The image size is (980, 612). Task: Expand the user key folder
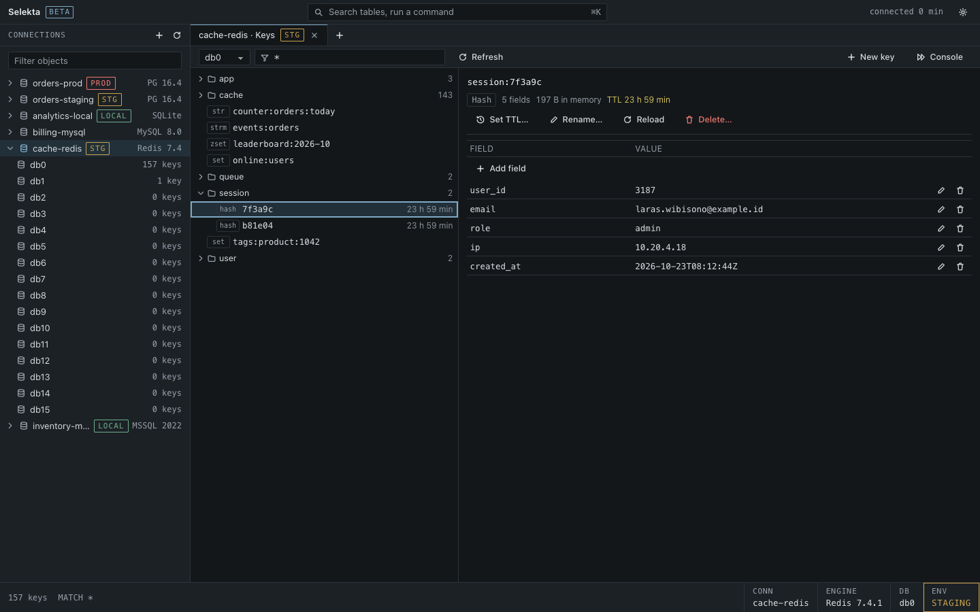[201, 258]
